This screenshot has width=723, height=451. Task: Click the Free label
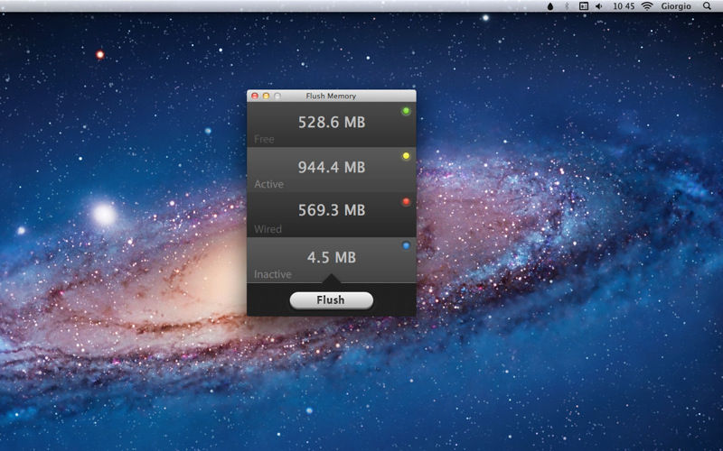[264, 139]
